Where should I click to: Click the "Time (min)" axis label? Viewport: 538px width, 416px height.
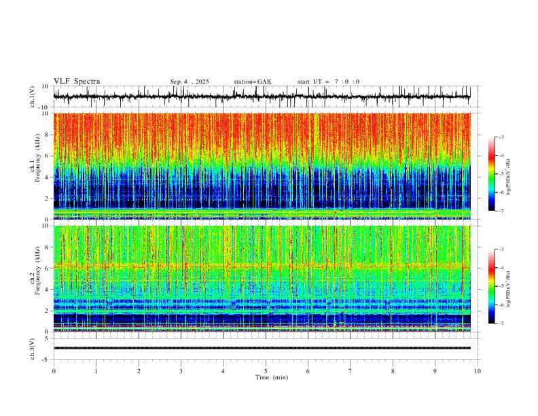click(x=272, y=377)
